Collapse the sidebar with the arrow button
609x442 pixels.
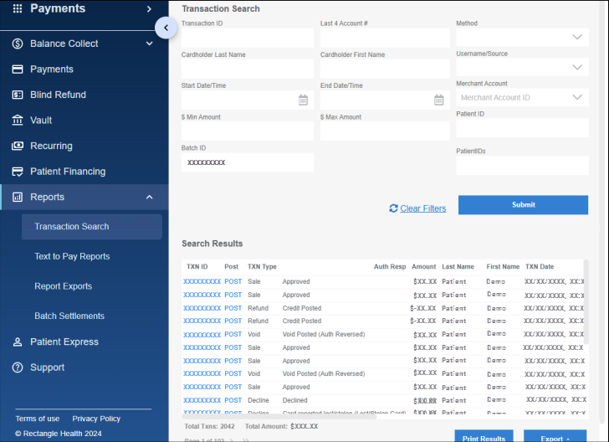click(x=166, y=28)
